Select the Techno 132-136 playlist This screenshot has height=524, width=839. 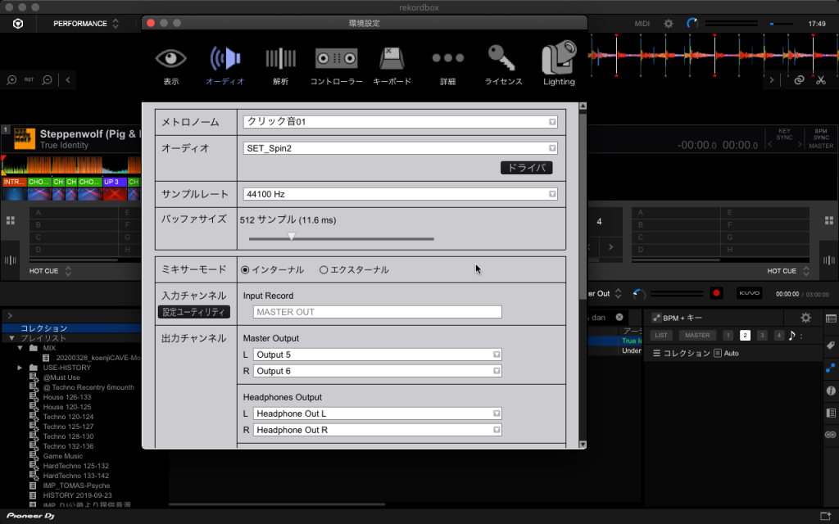click(68, 446)
